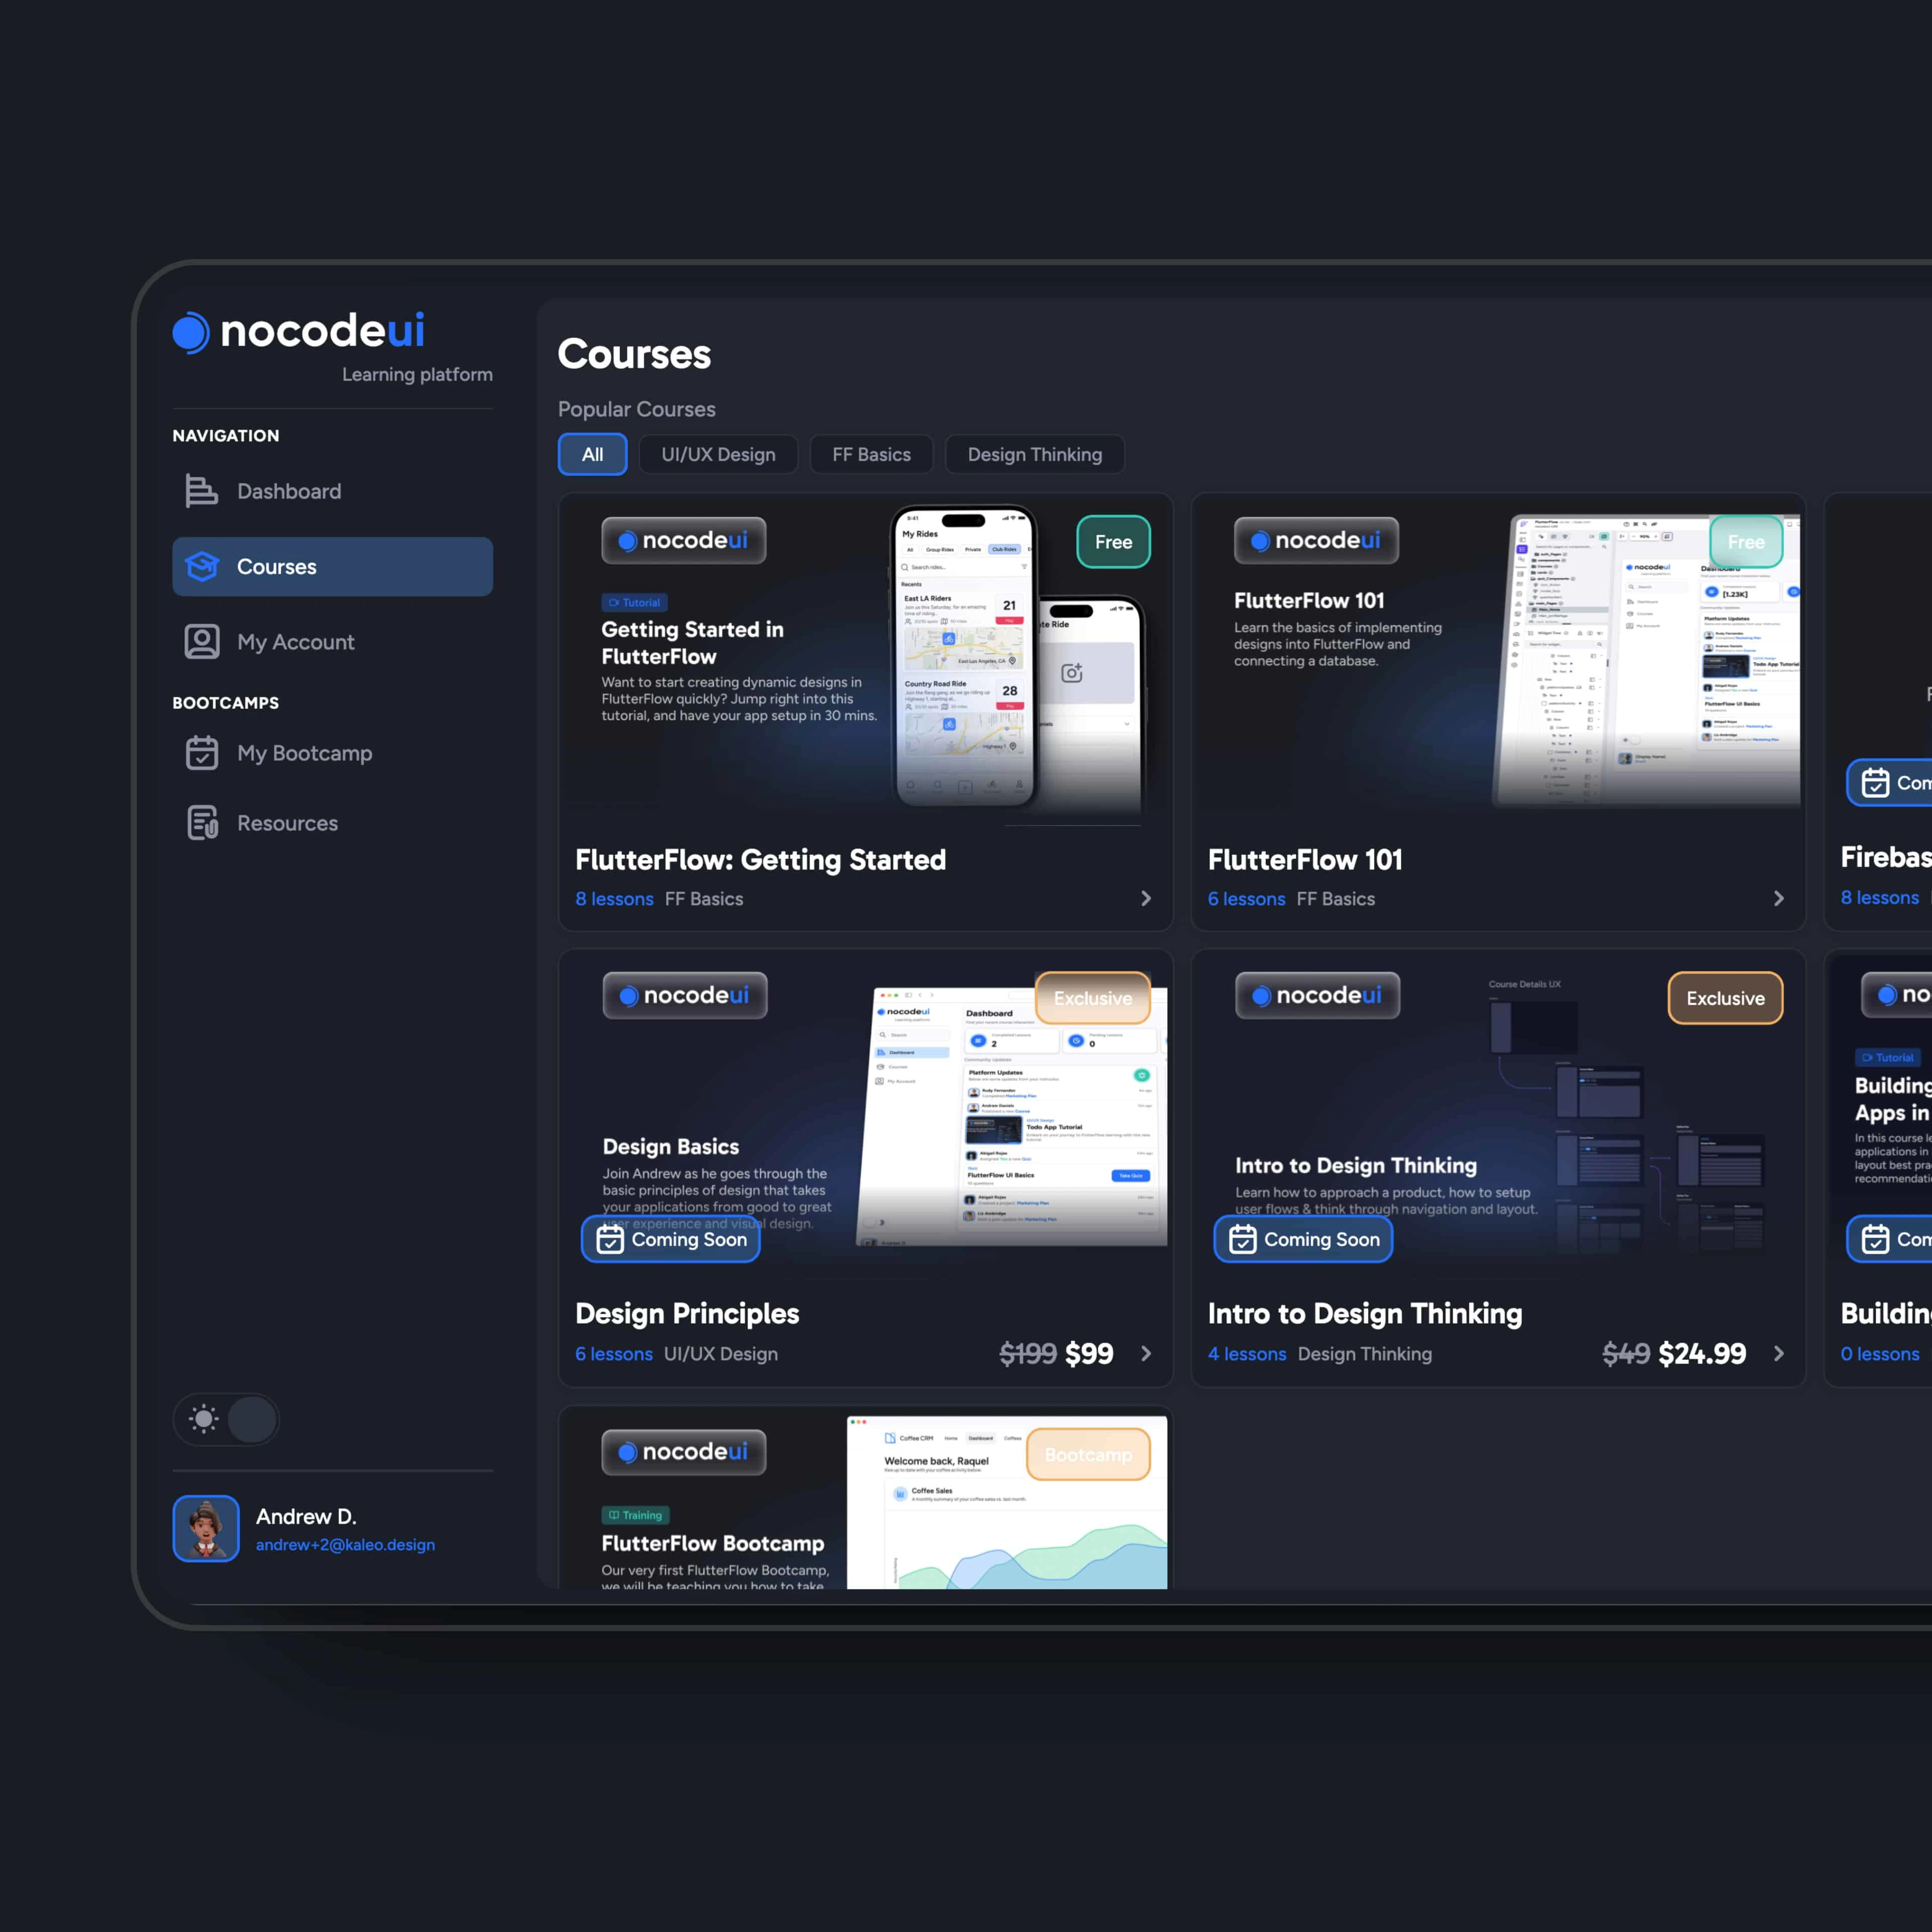Click the $24.99 price on Design Thinking
Image resolution: width=1932 pixels, height=1932 pixels.
coord(1702,1353)
